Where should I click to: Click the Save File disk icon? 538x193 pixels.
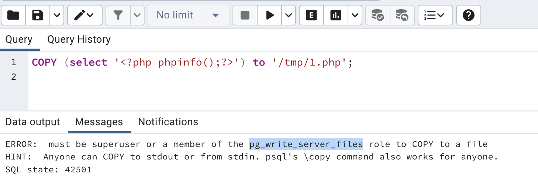click(37, 15)
